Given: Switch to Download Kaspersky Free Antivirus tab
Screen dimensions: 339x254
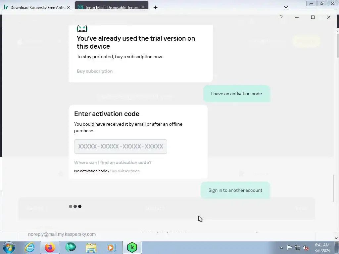Looking at the screenshot, I should point(38,7).
